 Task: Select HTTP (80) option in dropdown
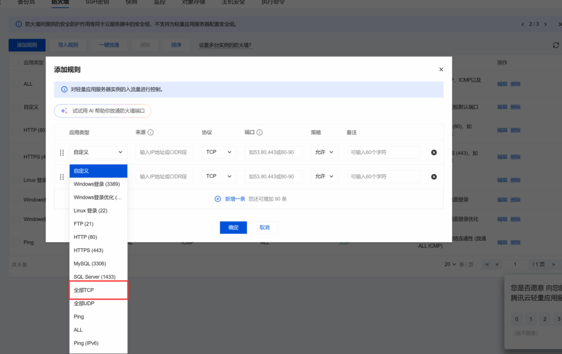98,237
